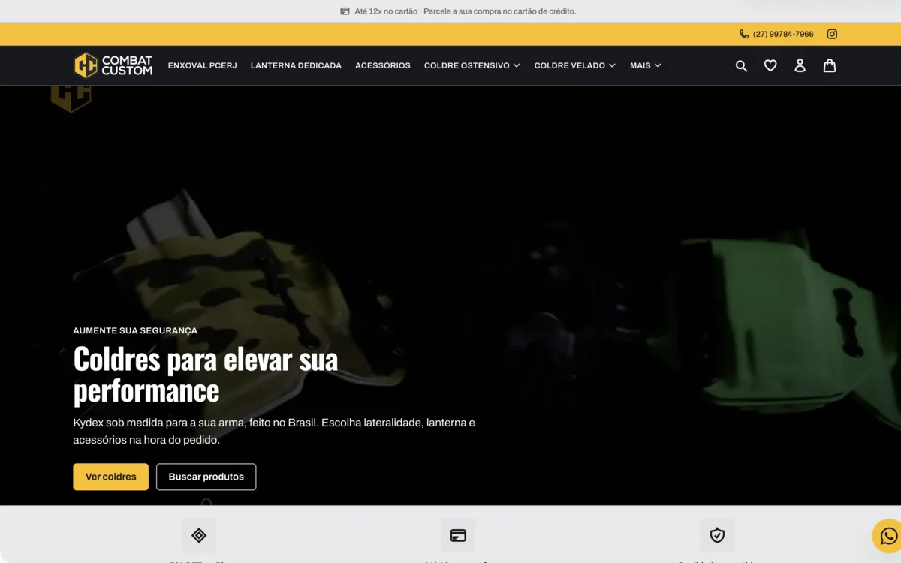Open the Acessórios menu item
The height and width of the screenshot is (563, 901).
pos(383,65)
